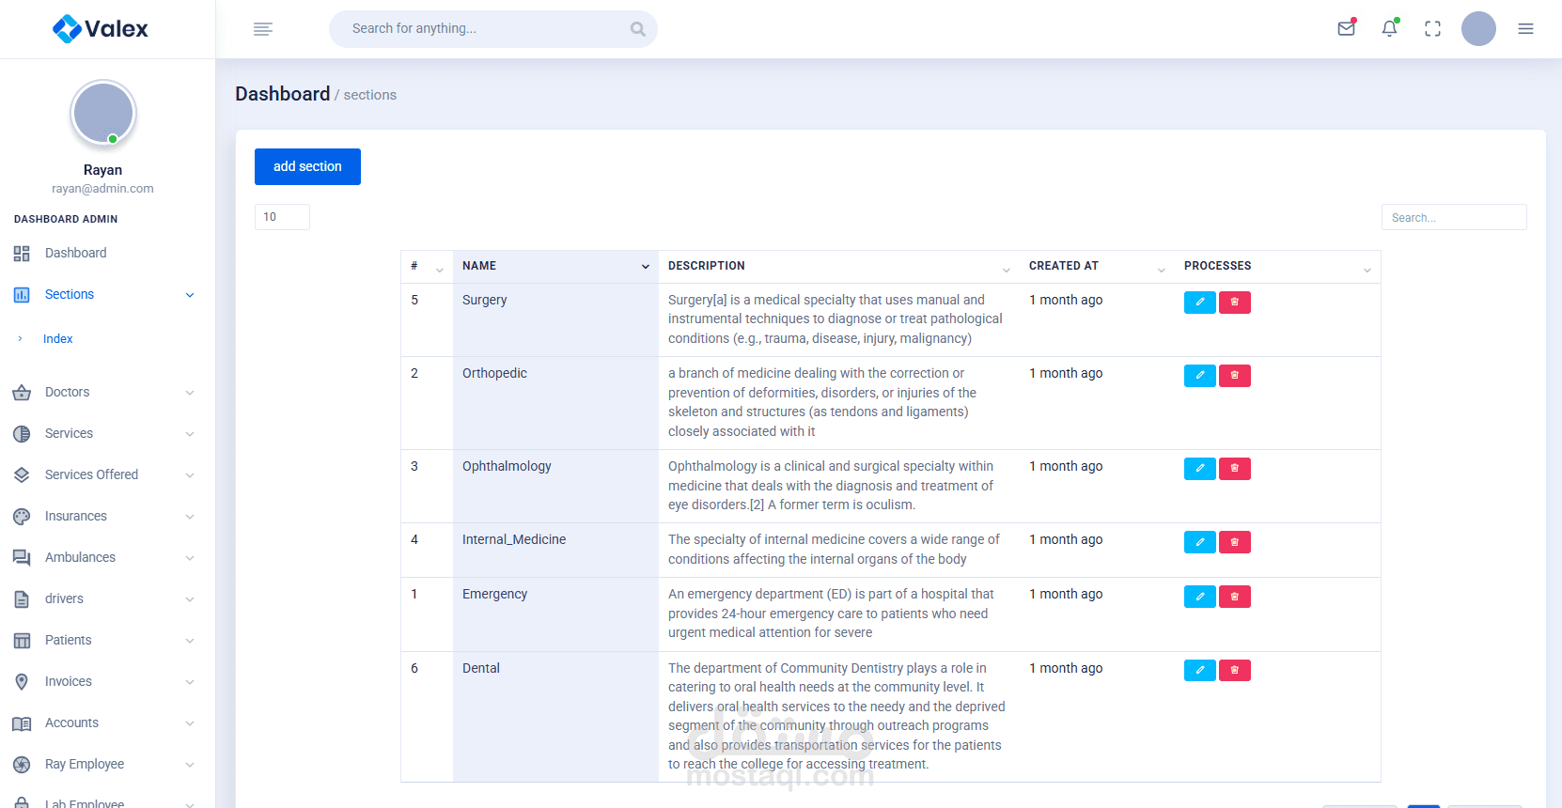Click the Valex logo link
1562x808 pixels.
coord(101,29)
